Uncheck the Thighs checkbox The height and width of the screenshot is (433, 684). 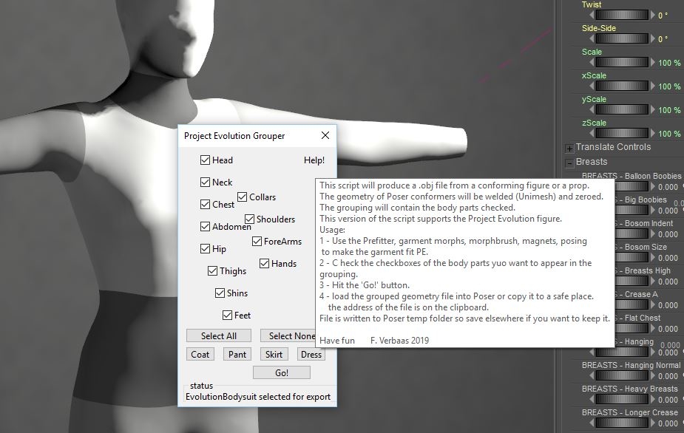click(212, 271)
